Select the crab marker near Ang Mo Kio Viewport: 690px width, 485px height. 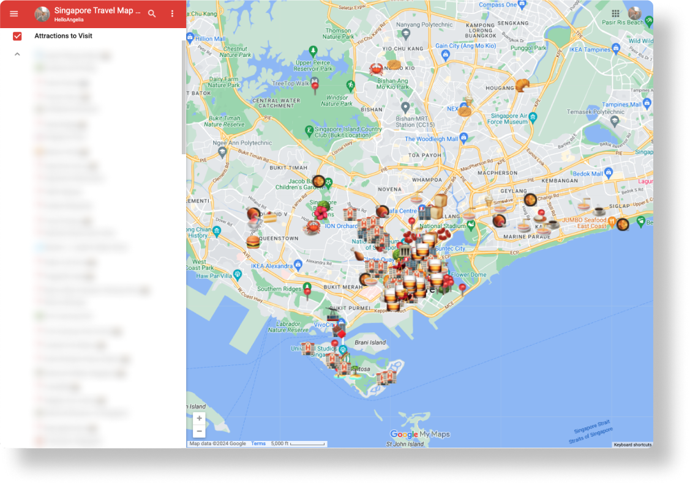[376, 69]
